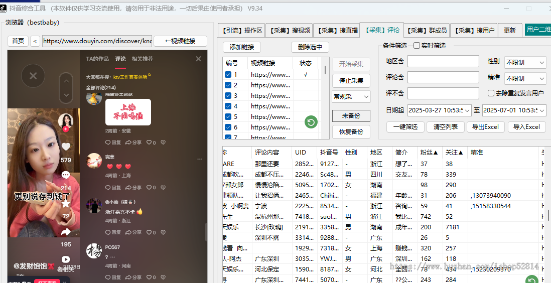
Task: Expand the end date picker 2025-07-01
Action: [542, 110]
